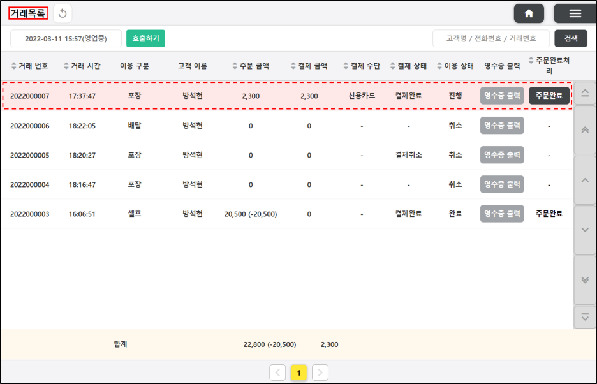Image resolution: width=597 pixels, height=384 pixels.
Task: Select transaction number 2022000006
Action: click(x=30, y=126)
